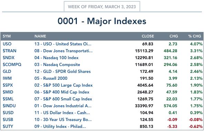The height and width of the screenshot is (132, 205).
Task: Open the $NDX symbol link
Action: click(9, 58)
